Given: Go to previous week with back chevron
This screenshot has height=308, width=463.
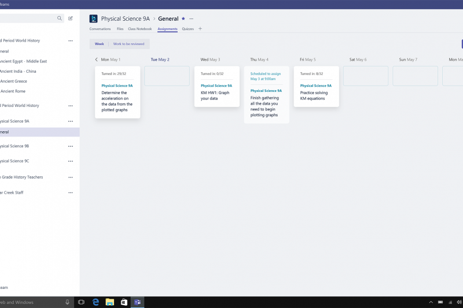Looking at the screenshot, I should (x=96, y=60).
